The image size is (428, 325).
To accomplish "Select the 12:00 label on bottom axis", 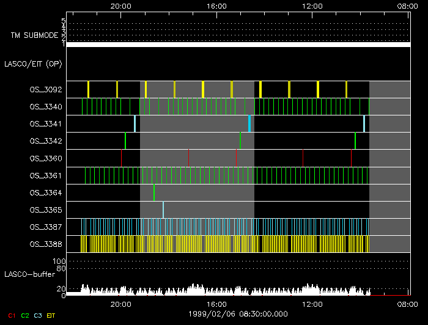I will [313, 304].
